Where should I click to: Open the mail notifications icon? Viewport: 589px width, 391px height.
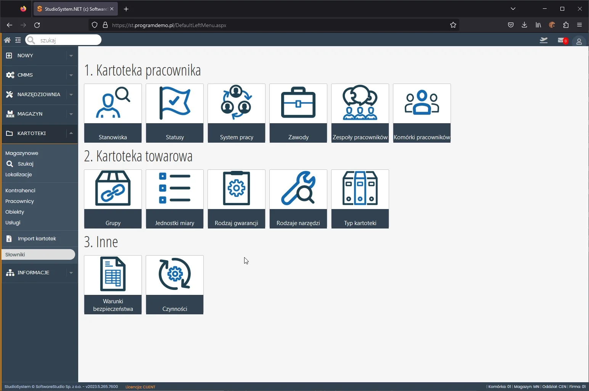[x=561, y=40]
